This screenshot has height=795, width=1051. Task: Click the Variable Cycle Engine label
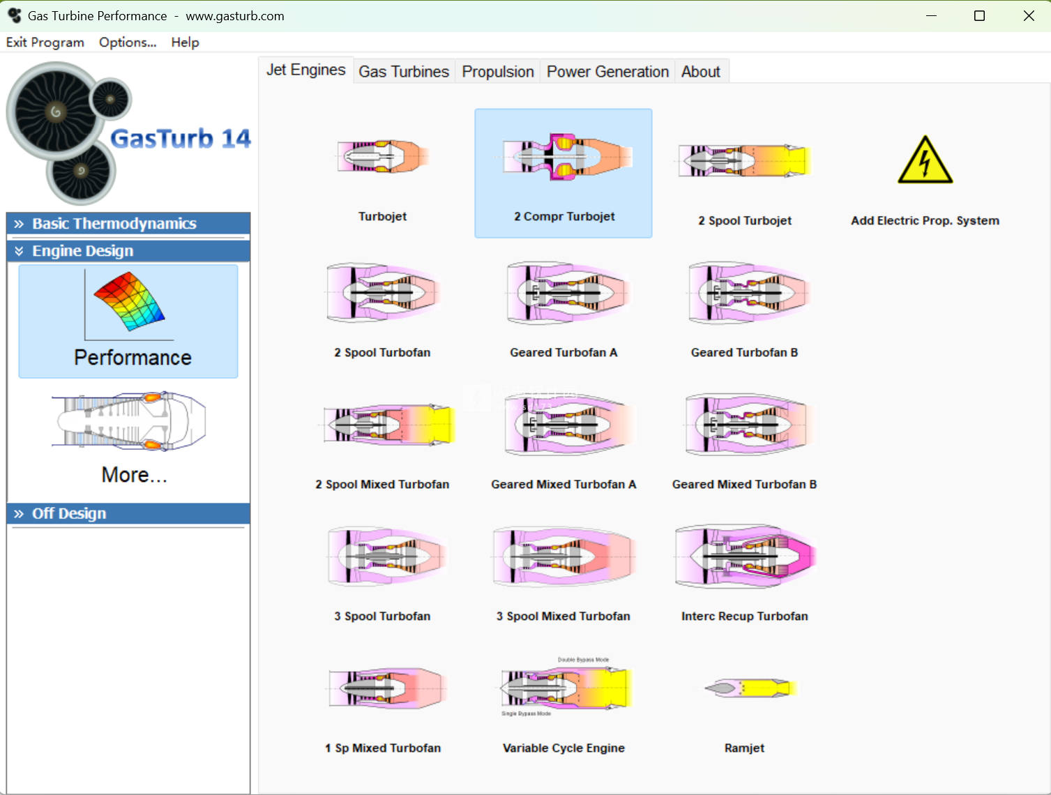564,748
